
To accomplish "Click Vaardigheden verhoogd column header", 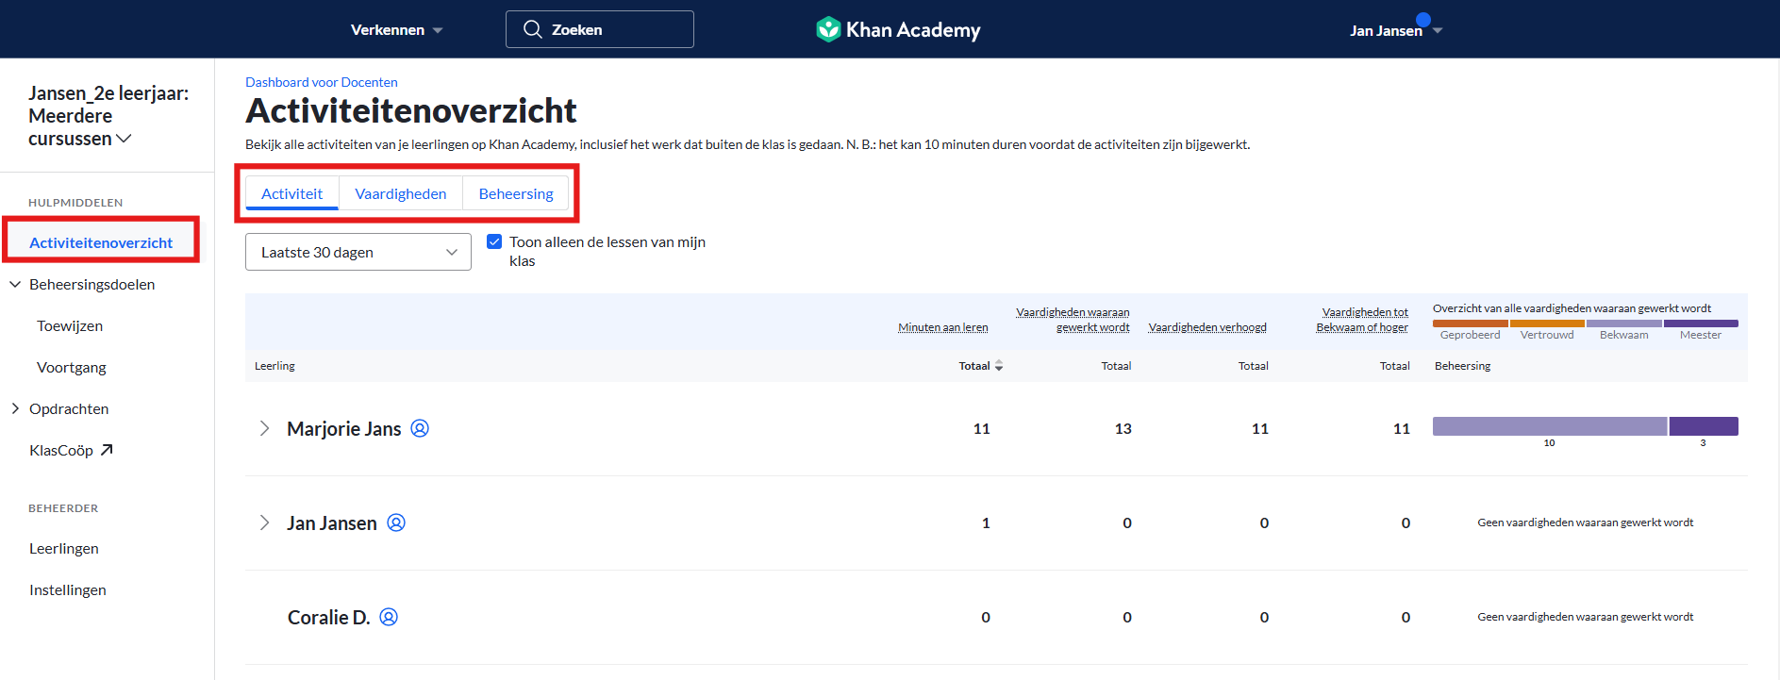I will tap(1207, 327).
